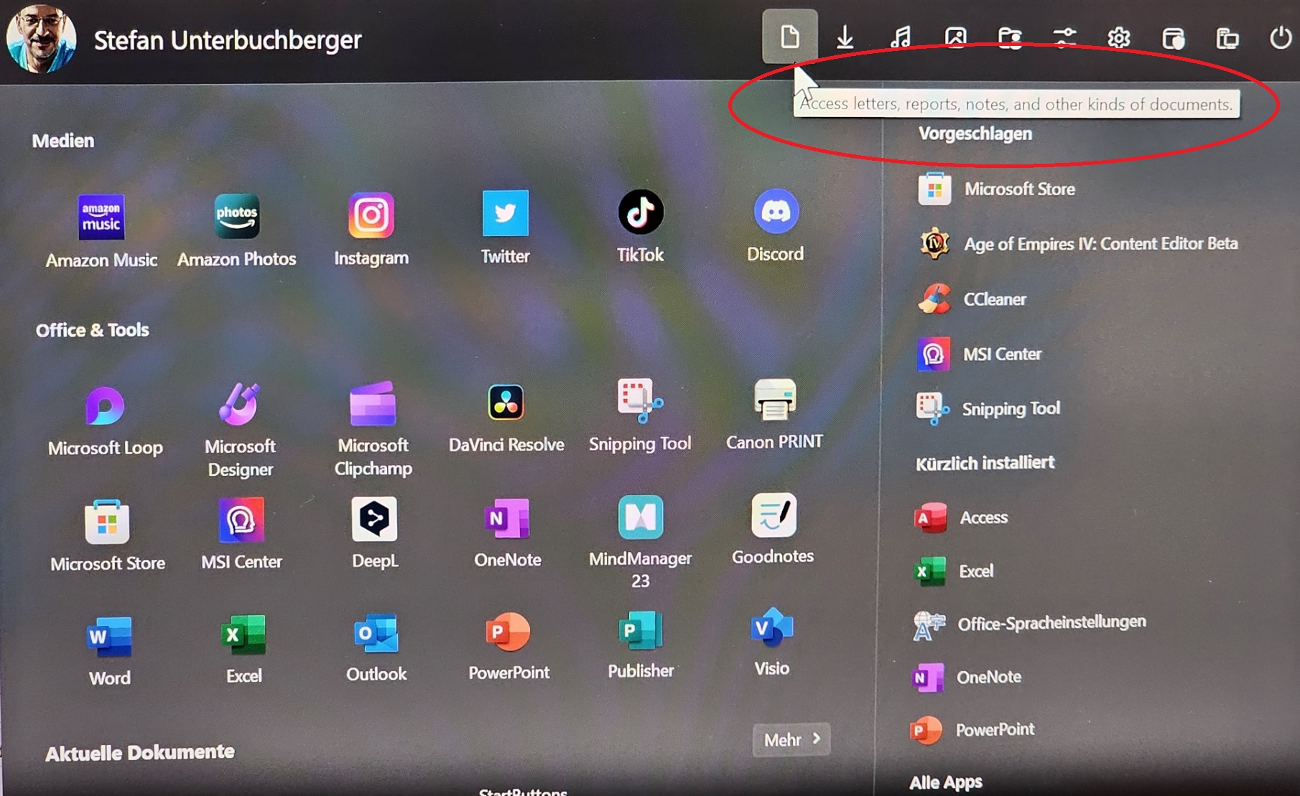This screenshot has height=796, width=1300.
Task: Open Snipping Tool in Office & Tools
Action: point(640,416)
